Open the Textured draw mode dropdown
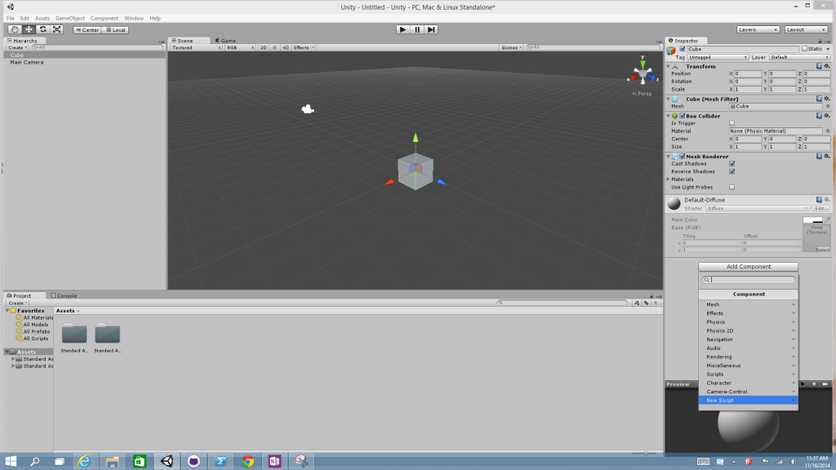This screenshot has width=836, height=470. click(196, 47)
